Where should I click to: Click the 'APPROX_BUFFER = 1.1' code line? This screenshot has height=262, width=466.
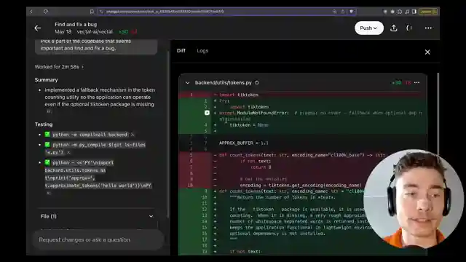coord(244,143)
